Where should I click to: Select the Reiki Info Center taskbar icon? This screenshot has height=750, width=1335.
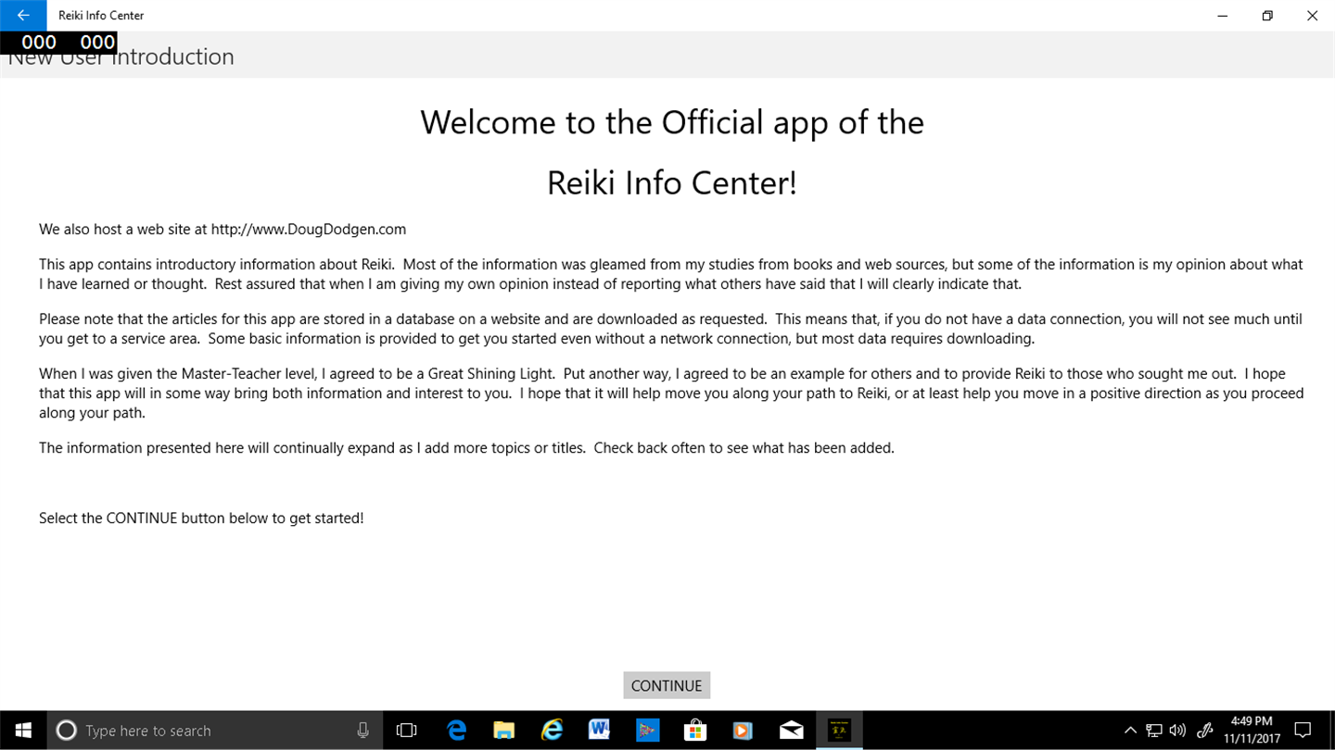click(839, 731)
